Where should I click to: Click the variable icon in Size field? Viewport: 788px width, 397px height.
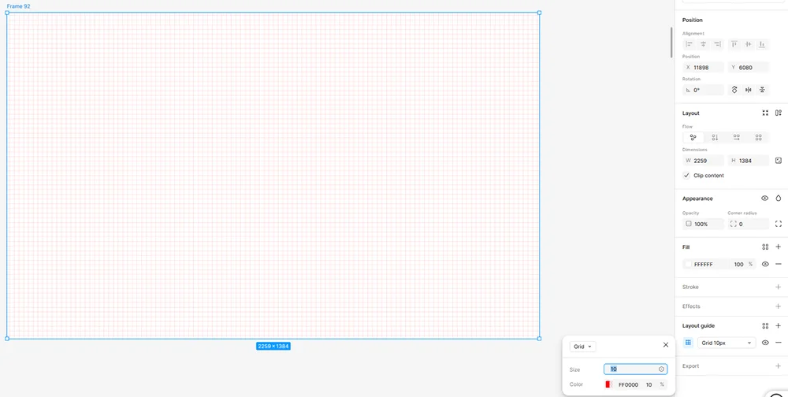[x=661, y=369]
